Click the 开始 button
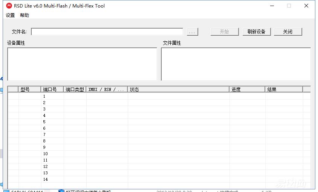This screenshot has height=192, width=318. [225, 32]
